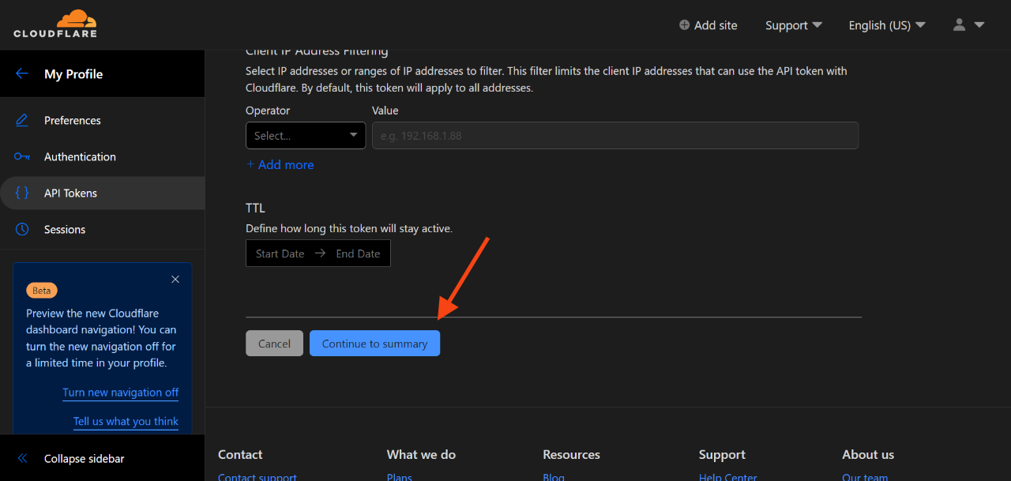1011x481 pixels.
Task: Select API Tokens in the sidebar
Action: [102, 193]
